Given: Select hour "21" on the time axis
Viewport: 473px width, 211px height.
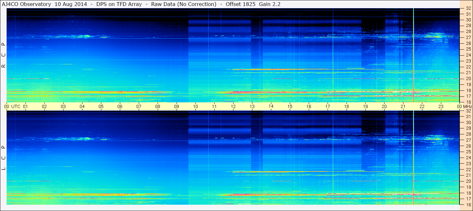Looking at the screenshot, I should coord(403,106).
